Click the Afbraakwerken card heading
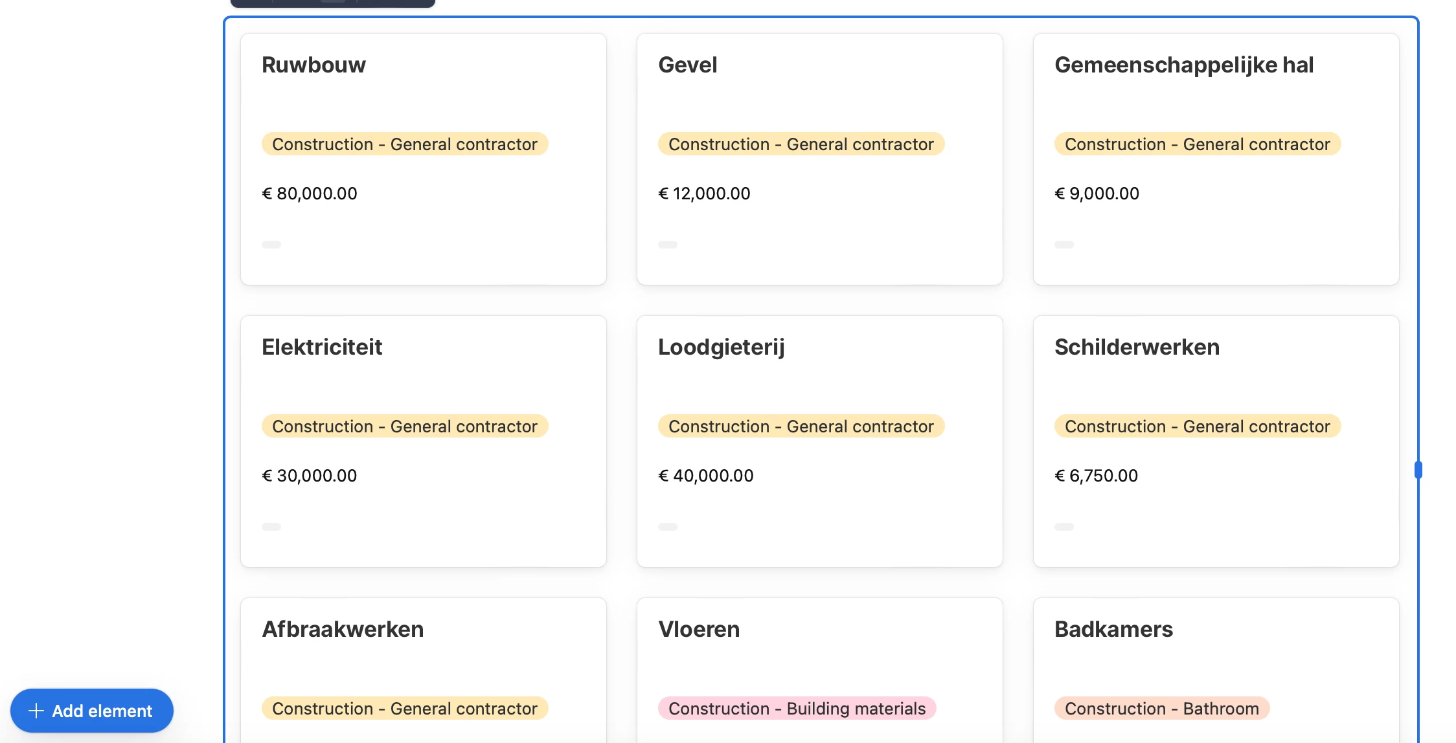1456x743 pixels. coord(343,629)
